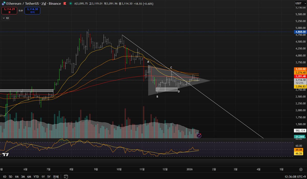Image resolution: width=307 pixels, height=179 pixels.
Task: Select the white rectangle between B and D
Action: pos(167,89)
